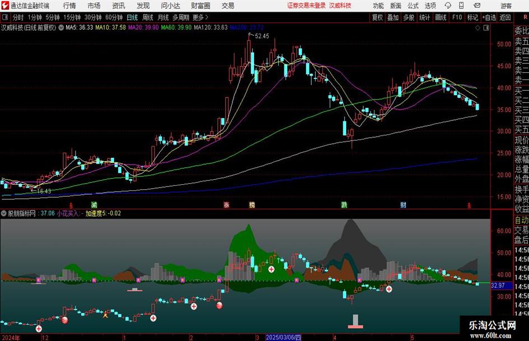The height and width of the screenshot is (341, 529).
Task: Open the mail messages icon
Action: 477,6
